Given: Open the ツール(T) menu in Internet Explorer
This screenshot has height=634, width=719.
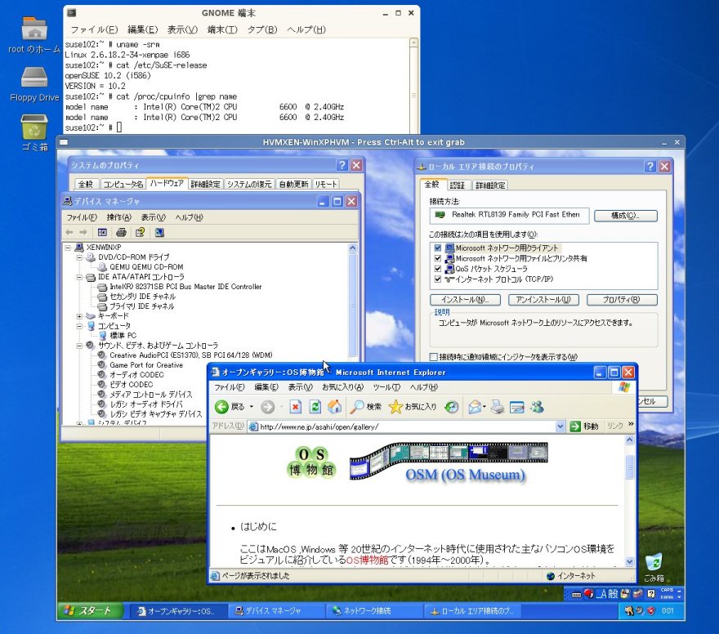Looking at the screenshot, I should click(386, 387).
